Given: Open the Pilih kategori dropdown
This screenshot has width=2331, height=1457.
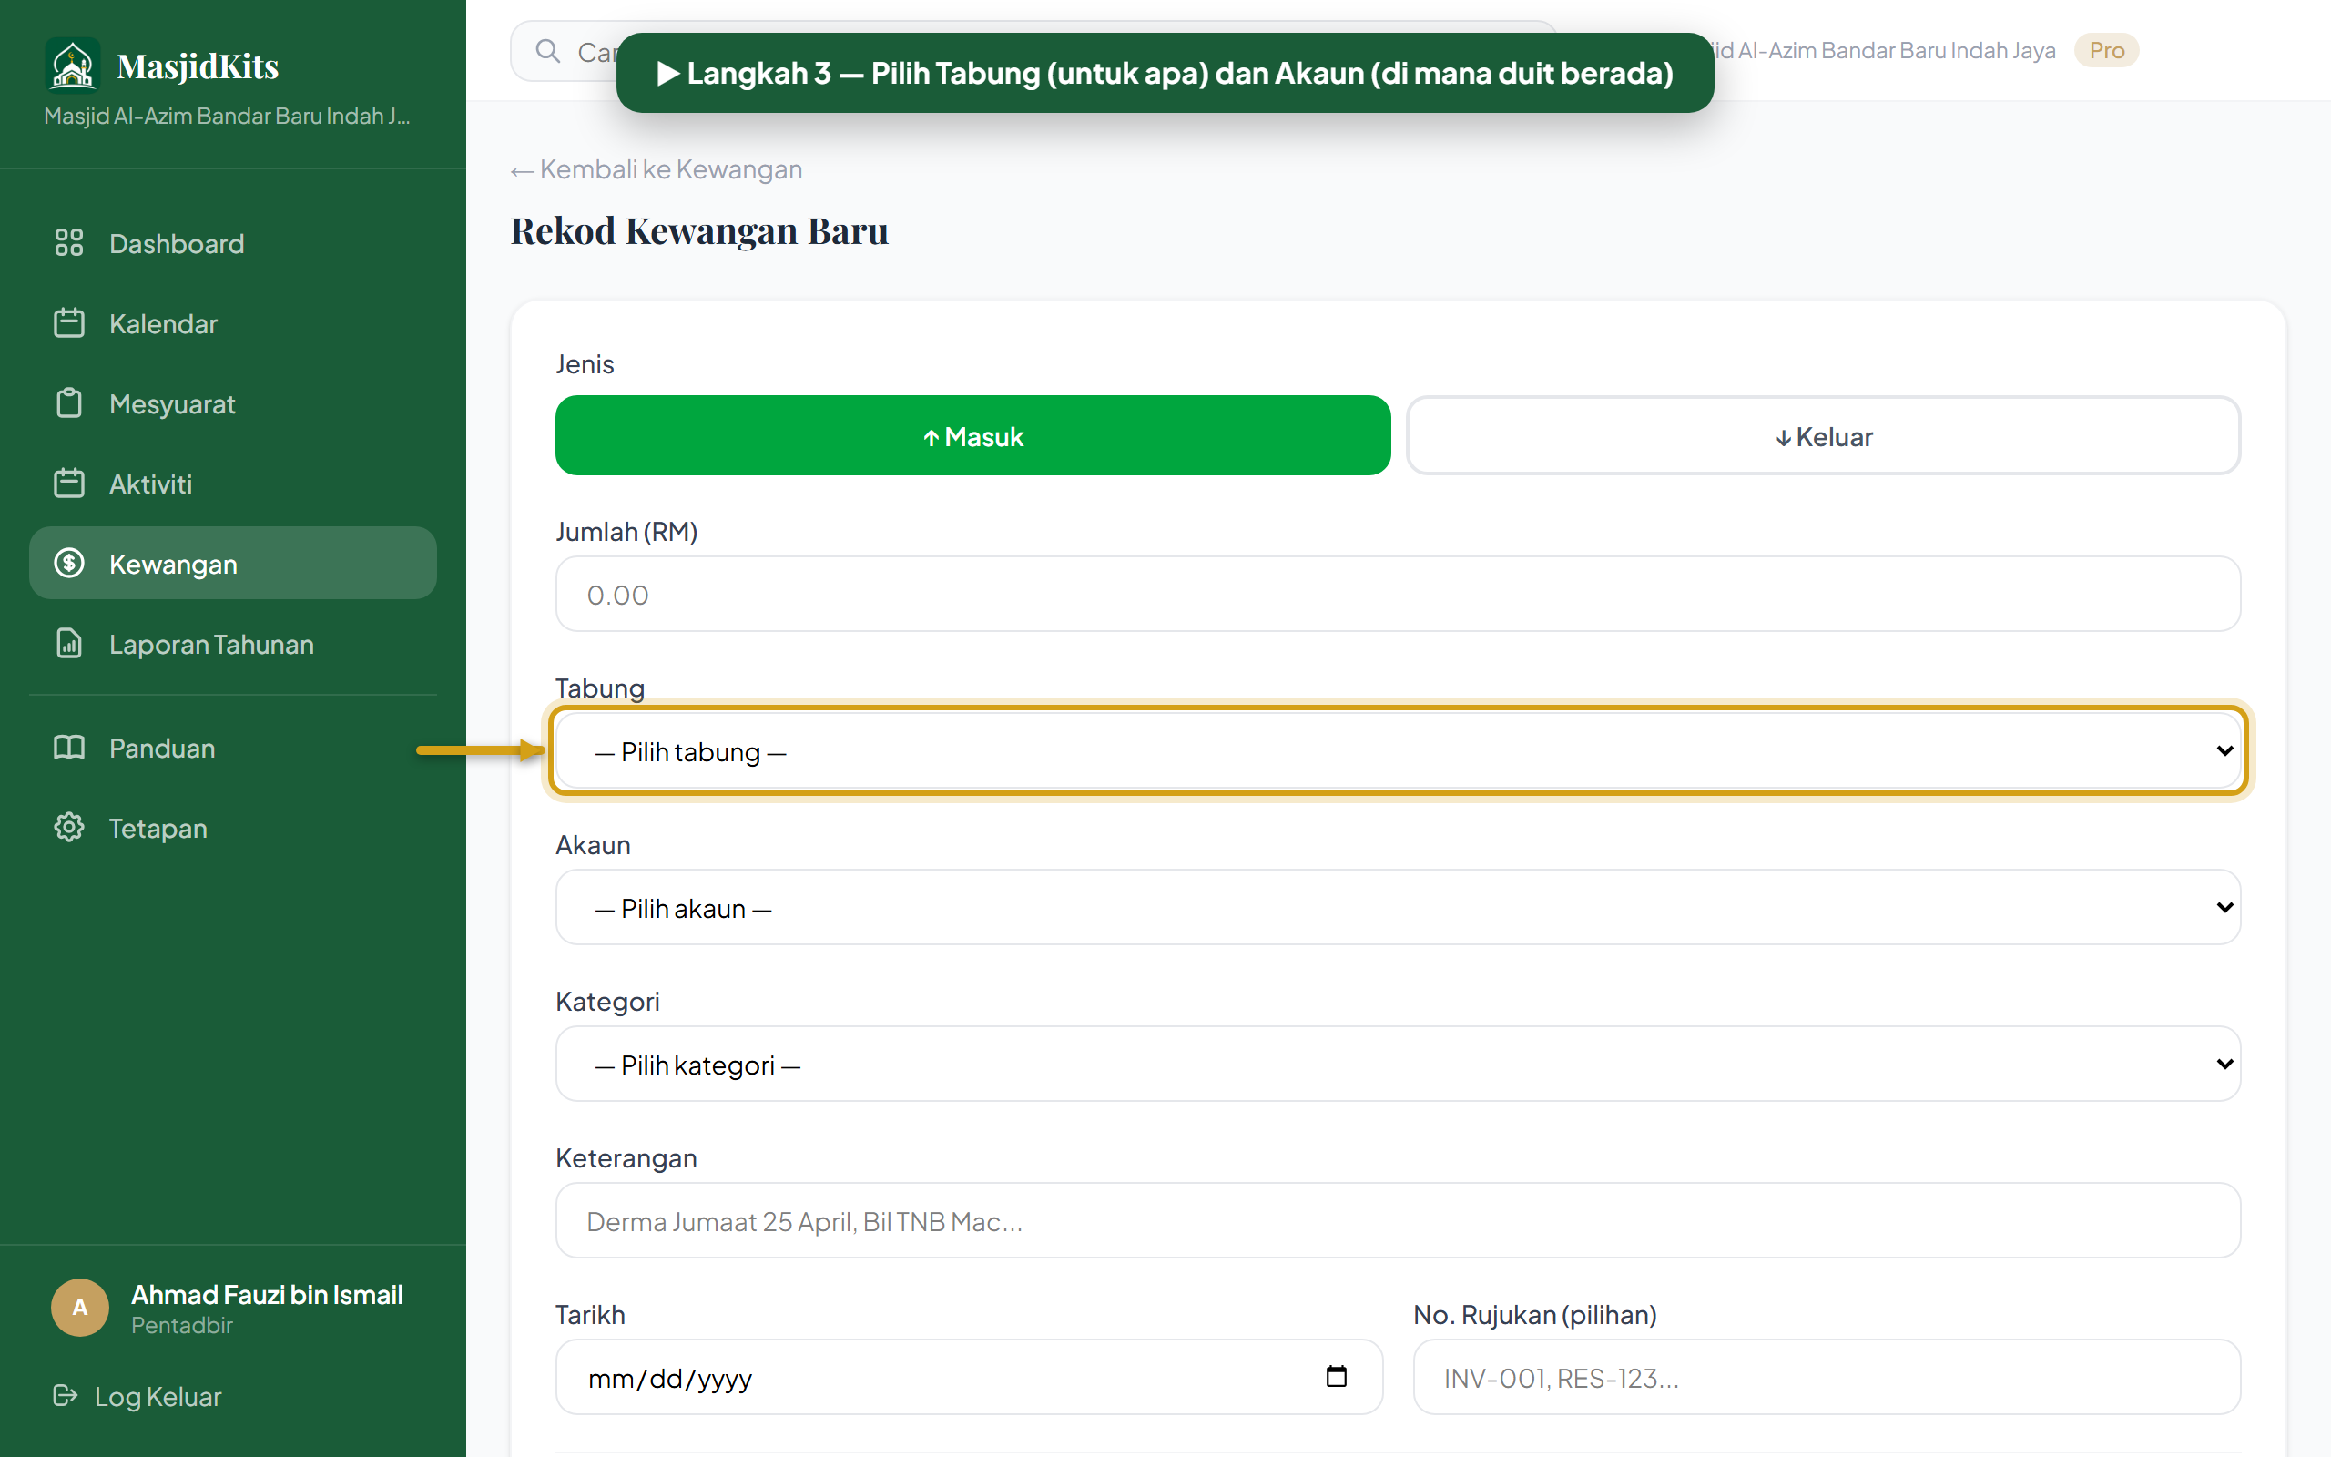Looking at the screenshot, I should point(1398,1064).
